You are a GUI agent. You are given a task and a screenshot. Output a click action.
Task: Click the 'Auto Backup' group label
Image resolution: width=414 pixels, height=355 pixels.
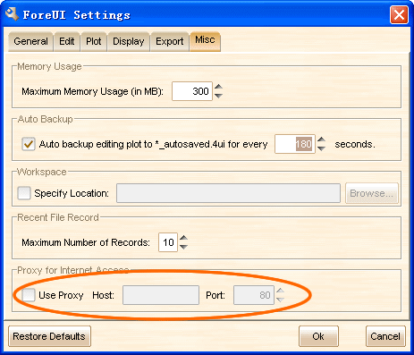click(x=46, y=119)
